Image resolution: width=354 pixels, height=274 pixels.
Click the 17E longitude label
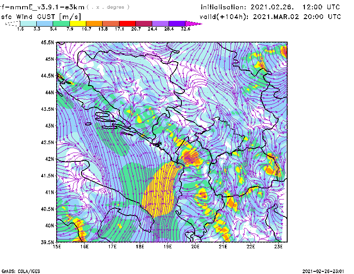point(112,247)
